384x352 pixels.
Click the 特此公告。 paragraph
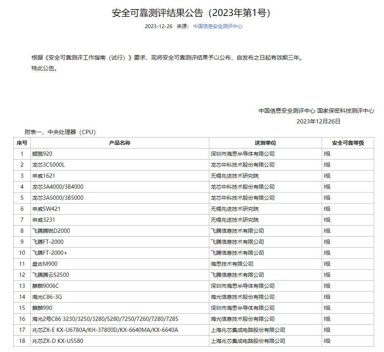[44, 68]
